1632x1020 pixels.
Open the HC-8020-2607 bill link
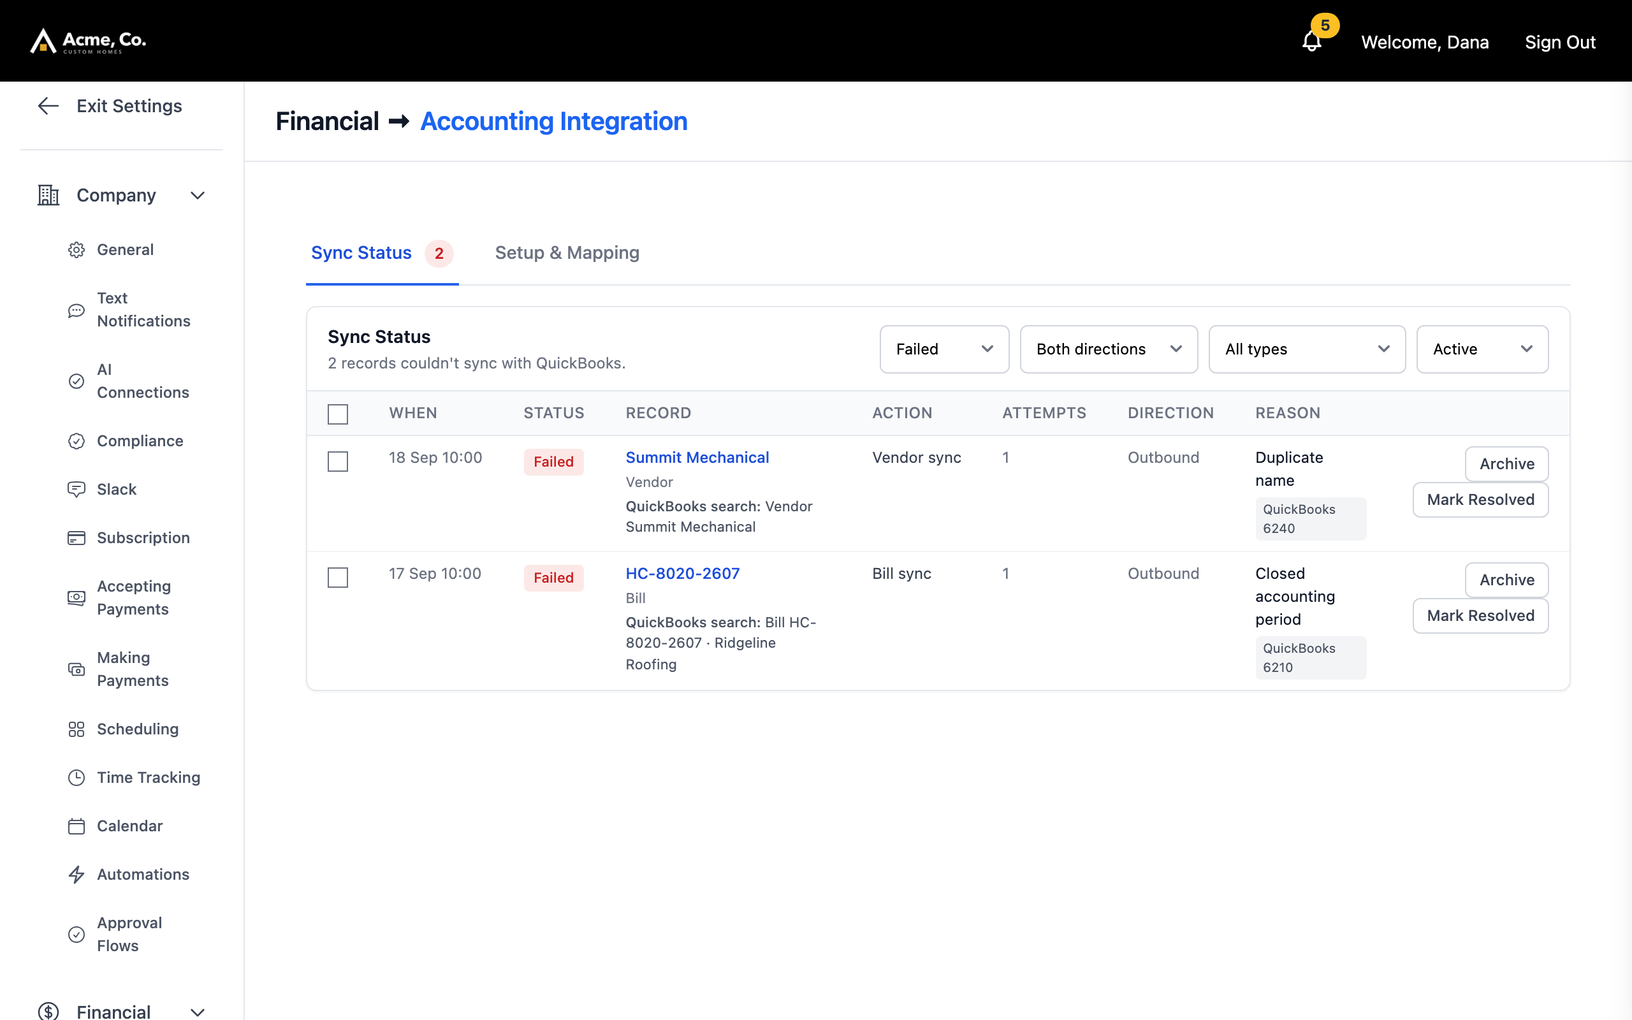[683, 573]
